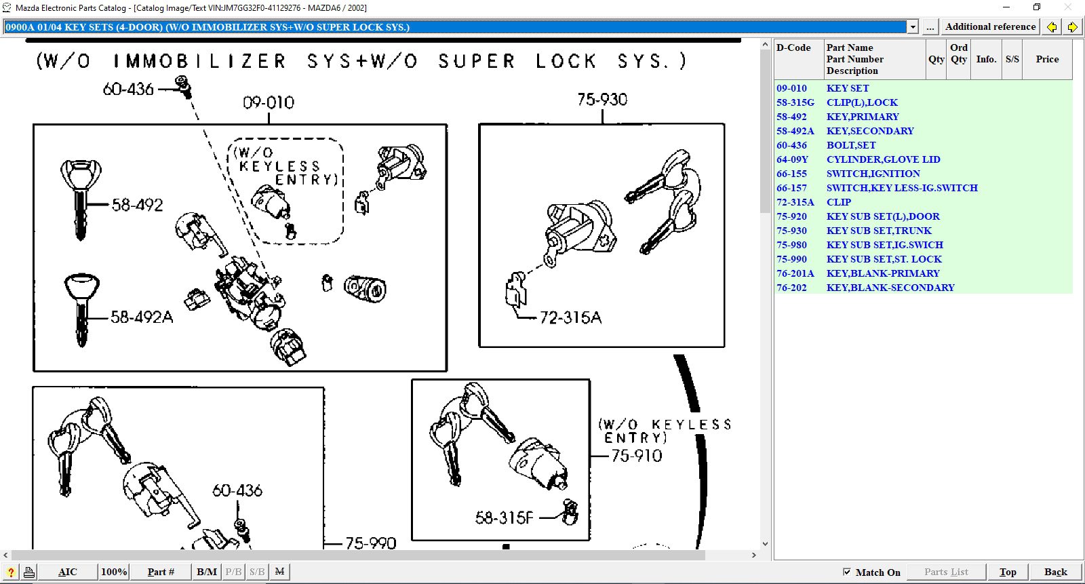Click the diagram horizontal scrollbar left arrow
The height and width of the screenshot is (584, 1085).
(x=6, y=555)
